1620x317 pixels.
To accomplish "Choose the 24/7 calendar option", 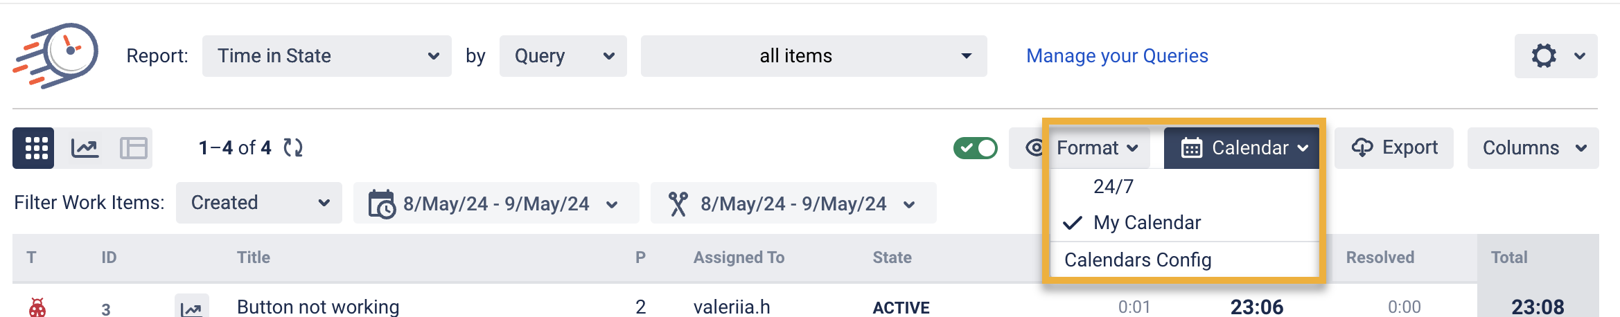I will 1113,187.
